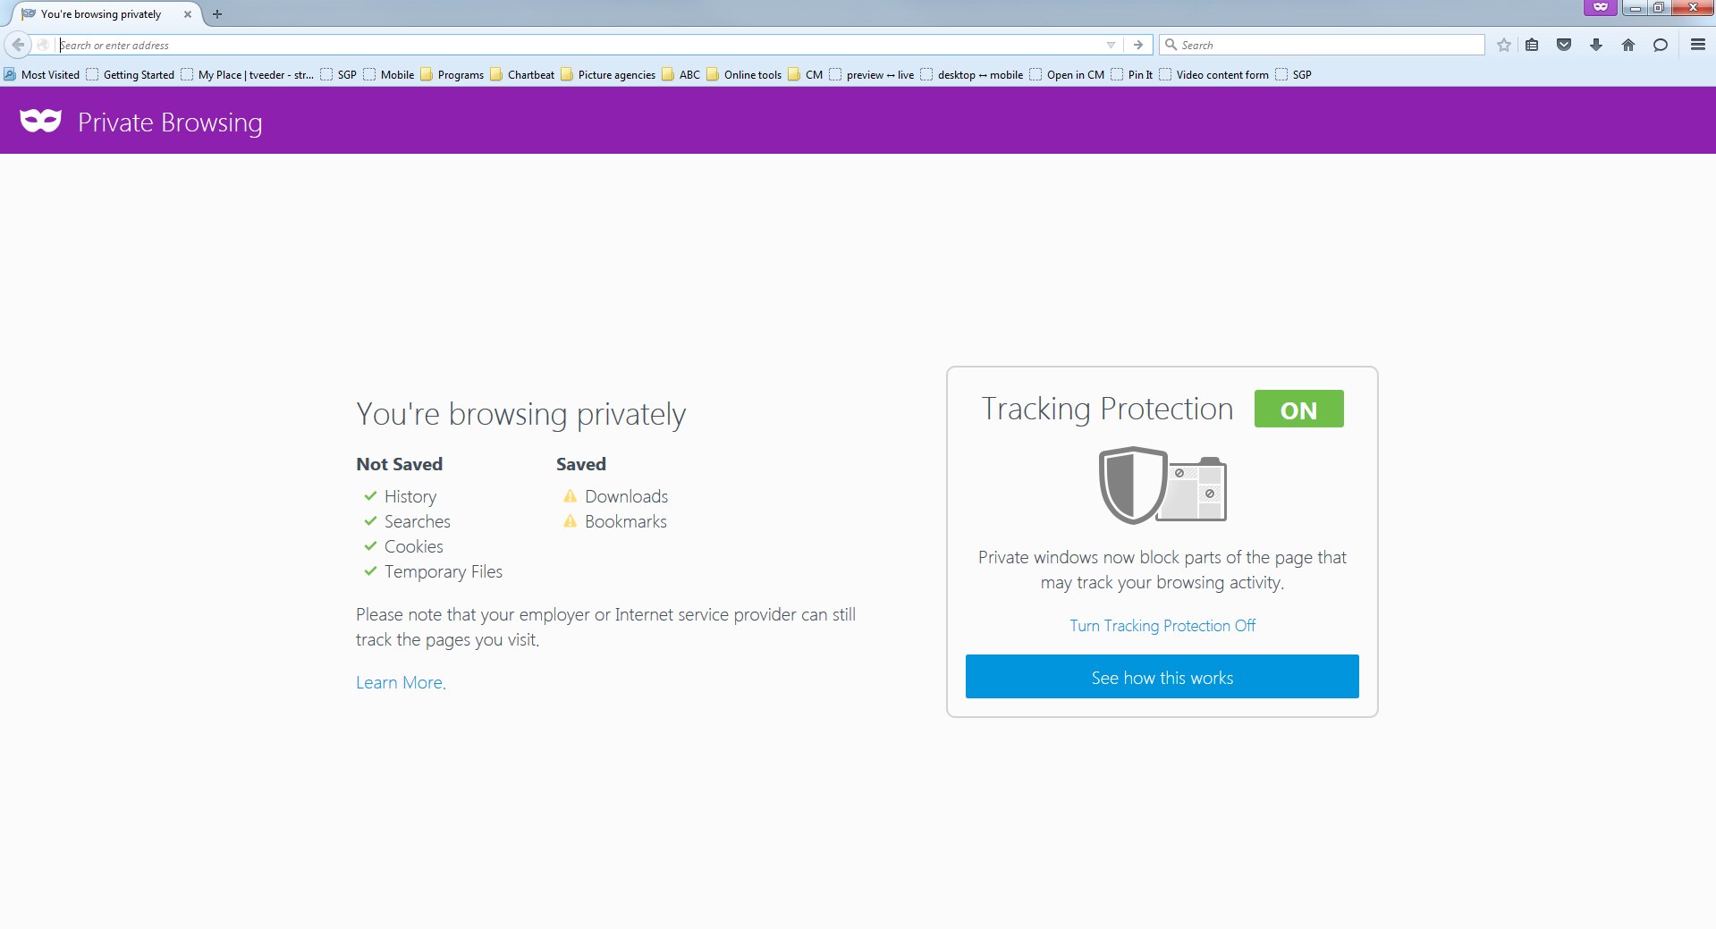Click the Pocket icon in toolbar
Viewport: 1716px width, 929px height.
click(1564, 45)
